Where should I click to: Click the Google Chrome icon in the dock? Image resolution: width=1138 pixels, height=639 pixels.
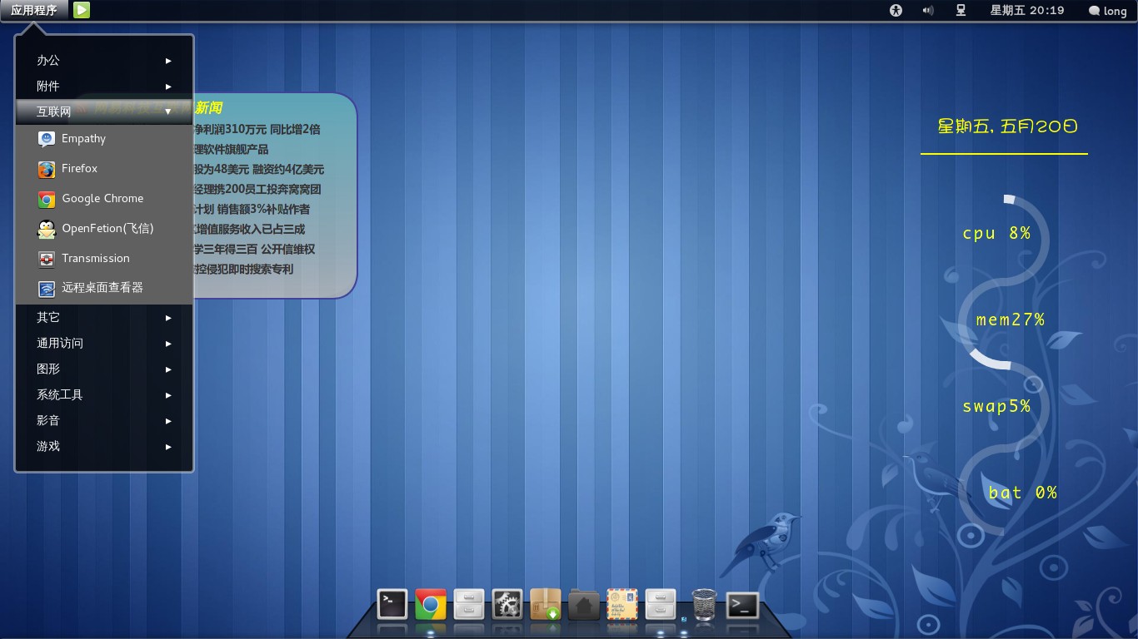(x=431, y=605)
